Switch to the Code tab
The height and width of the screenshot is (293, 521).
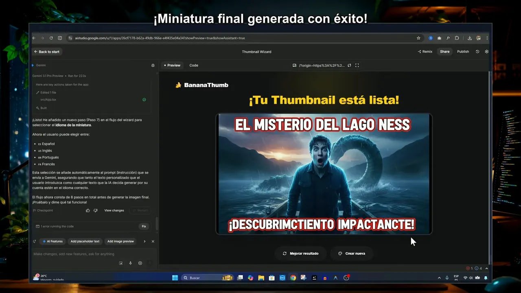click(194, 65)
